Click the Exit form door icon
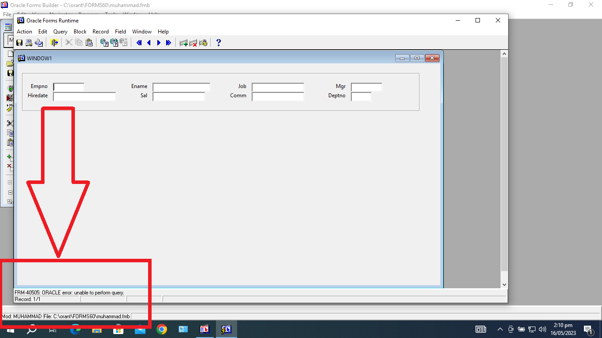The image size is (602, 338). pyautogui.click(x=54, y=43)
